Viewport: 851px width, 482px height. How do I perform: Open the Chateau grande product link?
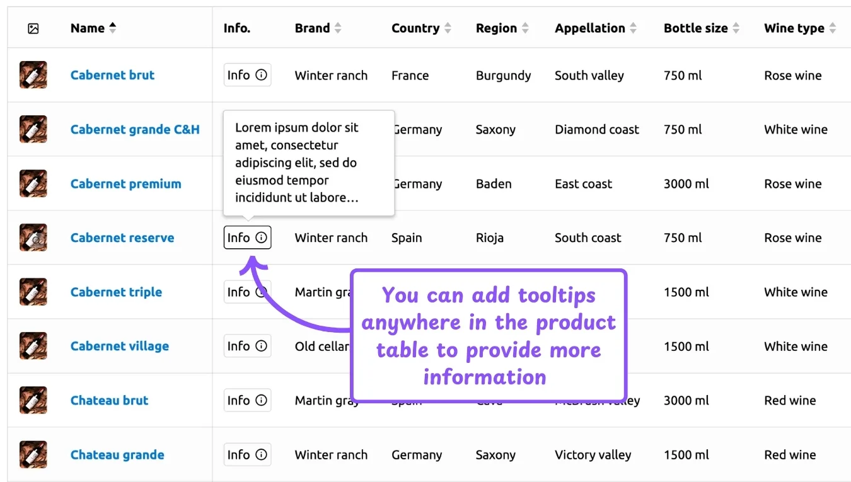coord(117,455)
